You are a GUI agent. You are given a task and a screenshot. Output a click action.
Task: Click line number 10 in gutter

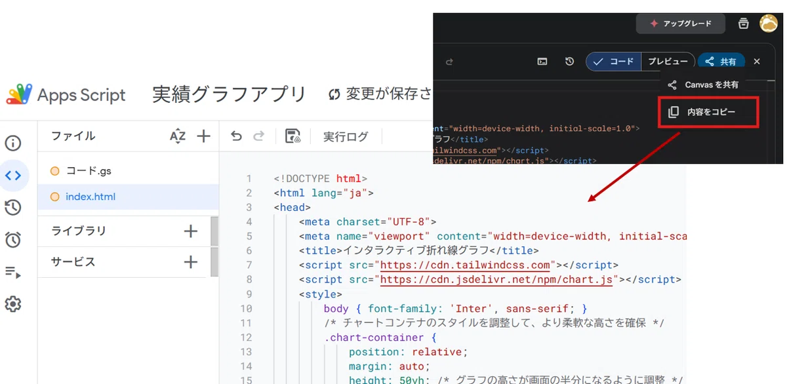click(x=245, y=309)
